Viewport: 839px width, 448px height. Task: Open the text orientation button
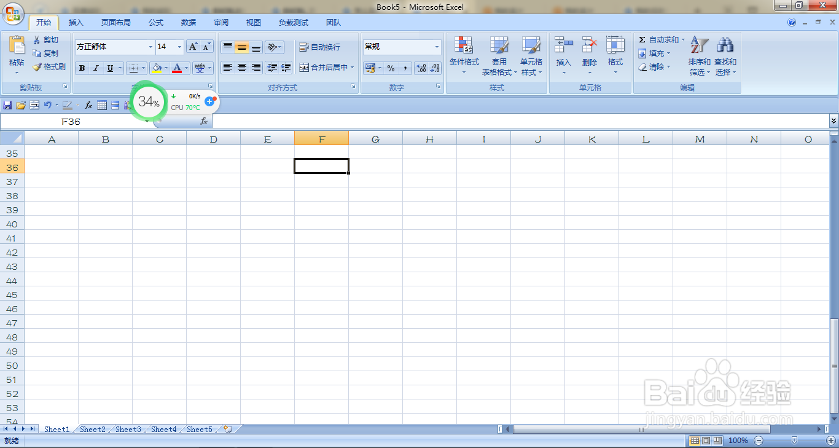[275, 47]
